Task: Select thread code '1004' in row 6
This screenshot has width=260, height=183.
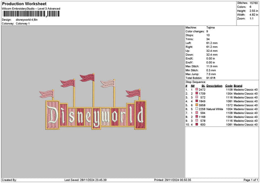Action: (x=229, y=109)
